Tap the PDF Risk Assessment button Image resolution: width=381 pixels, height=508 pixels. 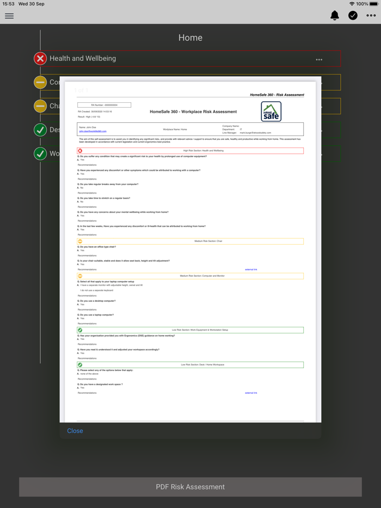tap(190, 487)
